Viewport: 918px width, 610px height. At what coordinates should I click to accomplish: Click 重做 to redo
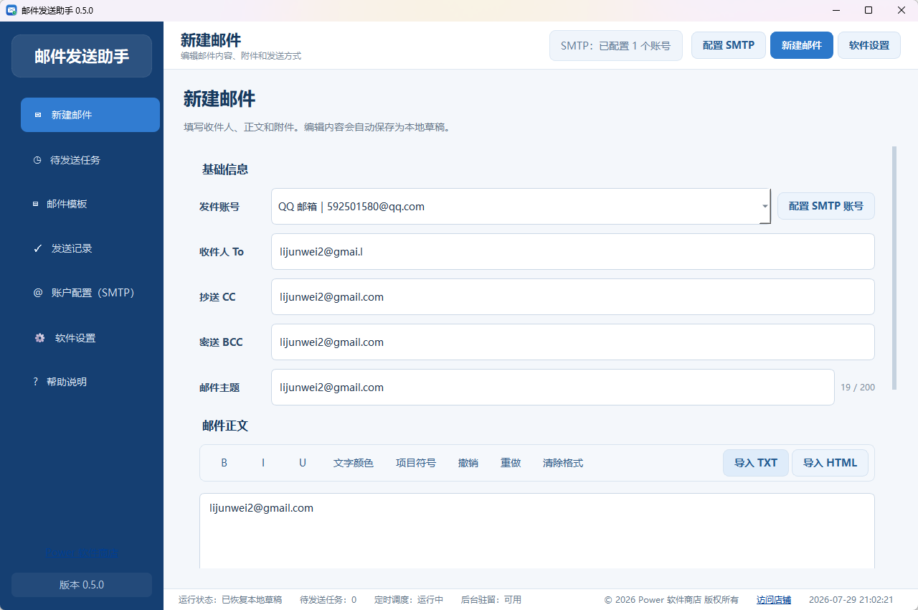click(x=511, y=463)
